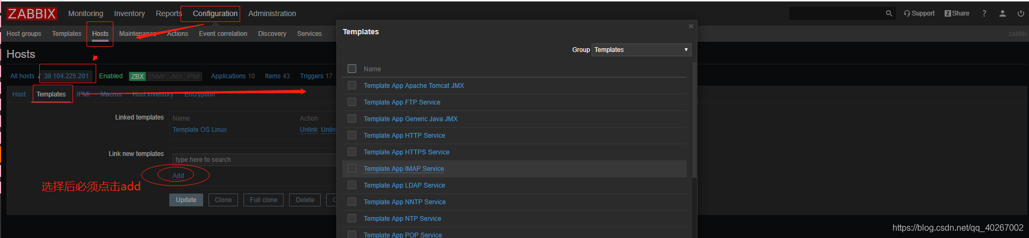Go to Services submenu item

[x=310, y=34]
